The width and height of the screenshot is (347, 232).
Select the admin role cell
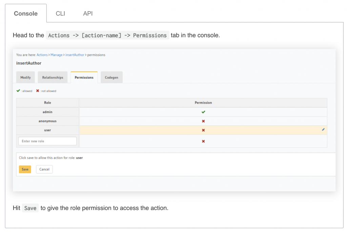[47, 112]
